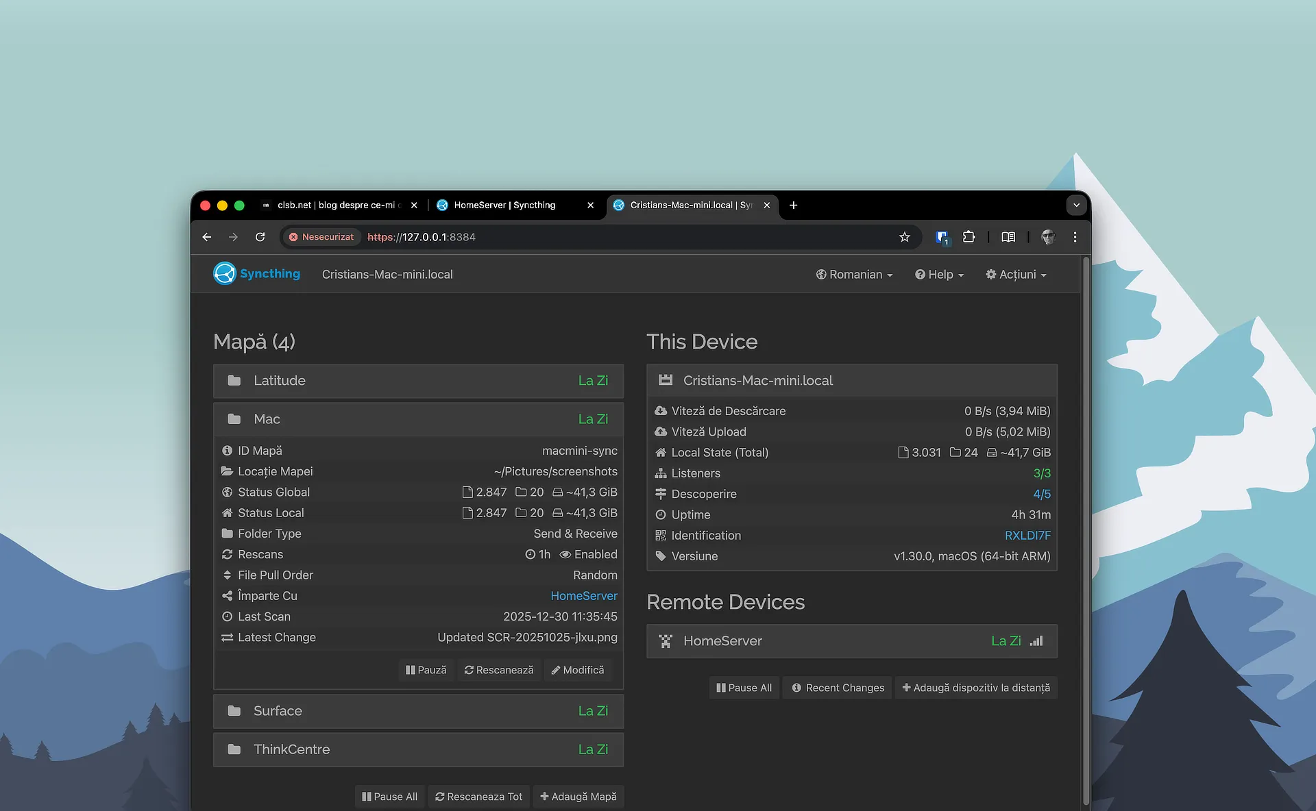Open the browser extensions puzzle icon

(x=968, y=237)
